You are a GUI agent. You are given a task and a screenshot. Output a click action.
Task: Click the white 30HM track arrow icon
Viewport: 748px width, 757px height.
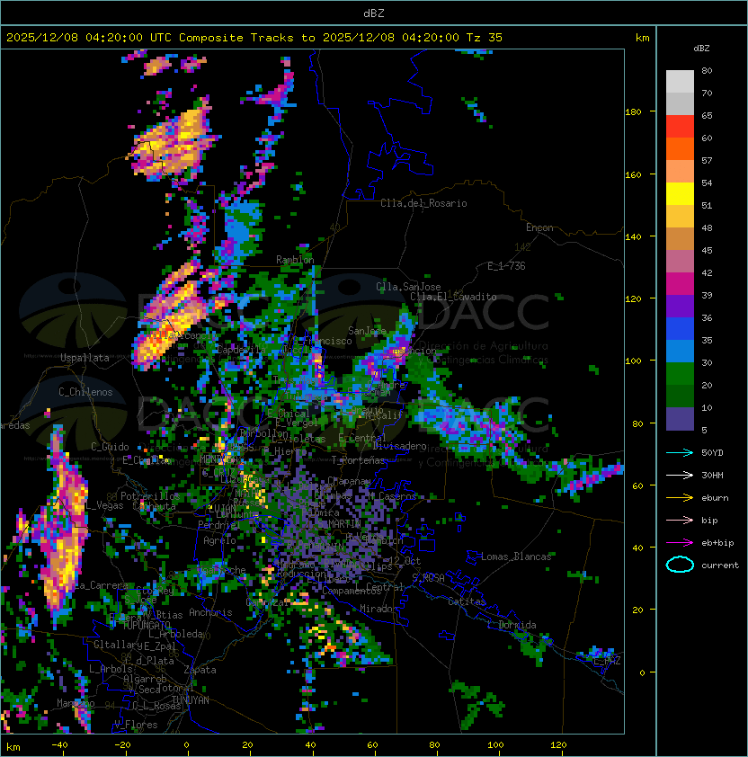coord(680,475)
